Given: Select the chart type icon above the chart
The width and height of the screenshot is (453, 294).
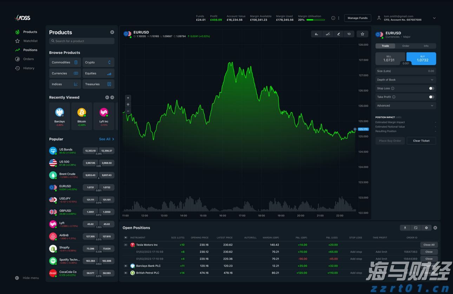Looking at the screenshot, I should [x=316, y=34].
